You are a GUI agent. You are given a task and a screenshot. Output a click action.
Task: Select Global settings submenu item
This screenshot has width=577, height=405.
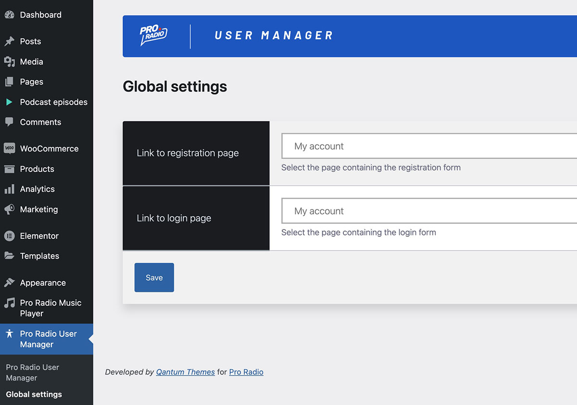click(34, 394)
